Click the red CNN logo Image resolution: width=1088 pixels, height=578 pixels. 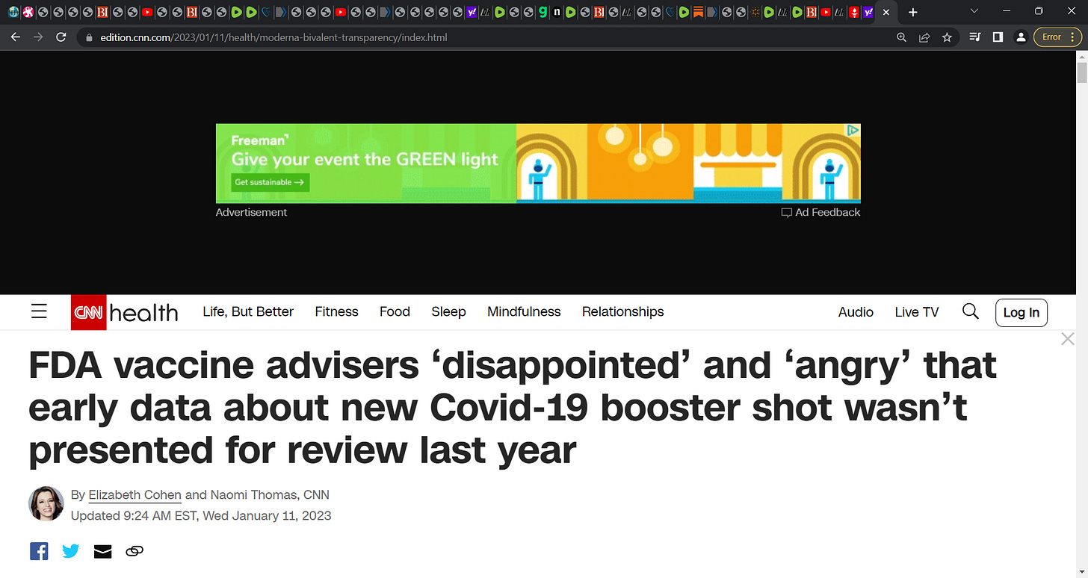click(x=89, y=312)
